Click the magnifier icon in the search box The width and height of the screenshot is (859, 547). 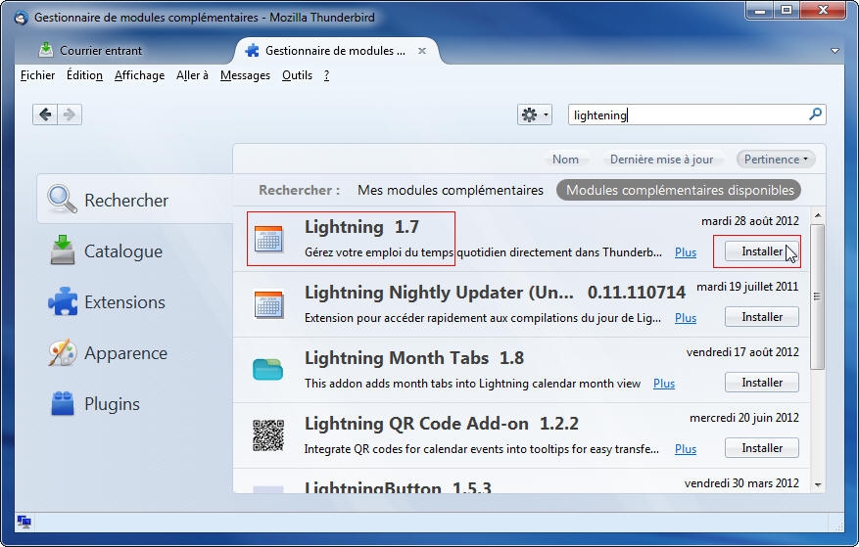(x=815, y=114)
